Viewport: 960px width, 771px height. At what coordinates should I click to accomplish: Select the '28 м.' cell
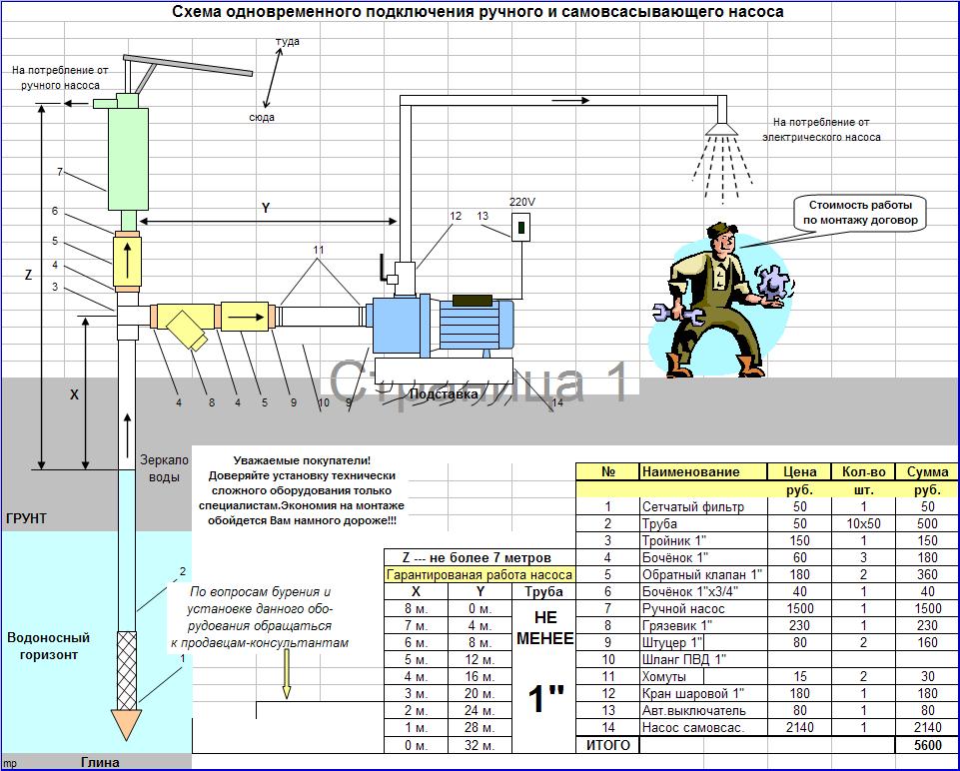(x=480, y=728)
